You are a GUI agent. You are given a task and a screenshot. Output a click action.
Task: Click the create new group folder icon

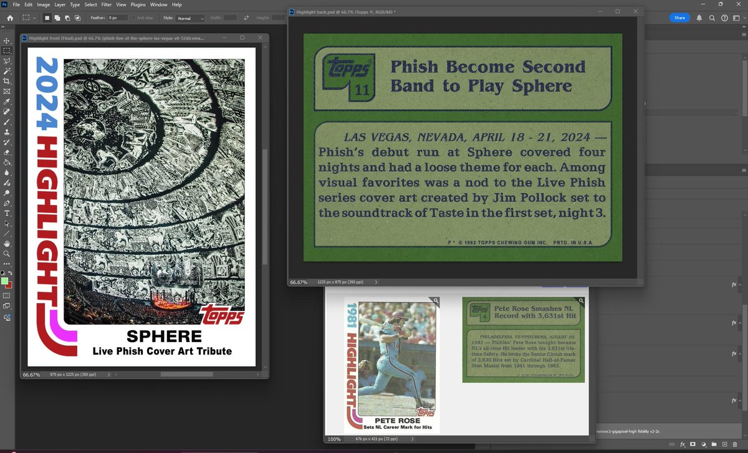coord(713,445)
